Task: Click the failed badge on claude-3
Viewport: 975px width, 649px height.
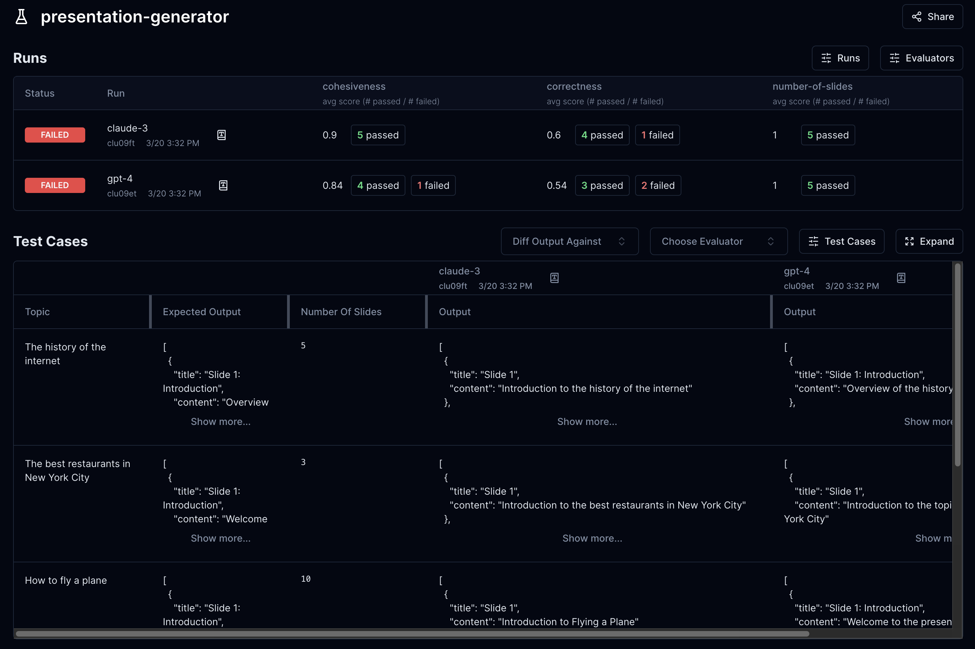Action: pos(53,134)
